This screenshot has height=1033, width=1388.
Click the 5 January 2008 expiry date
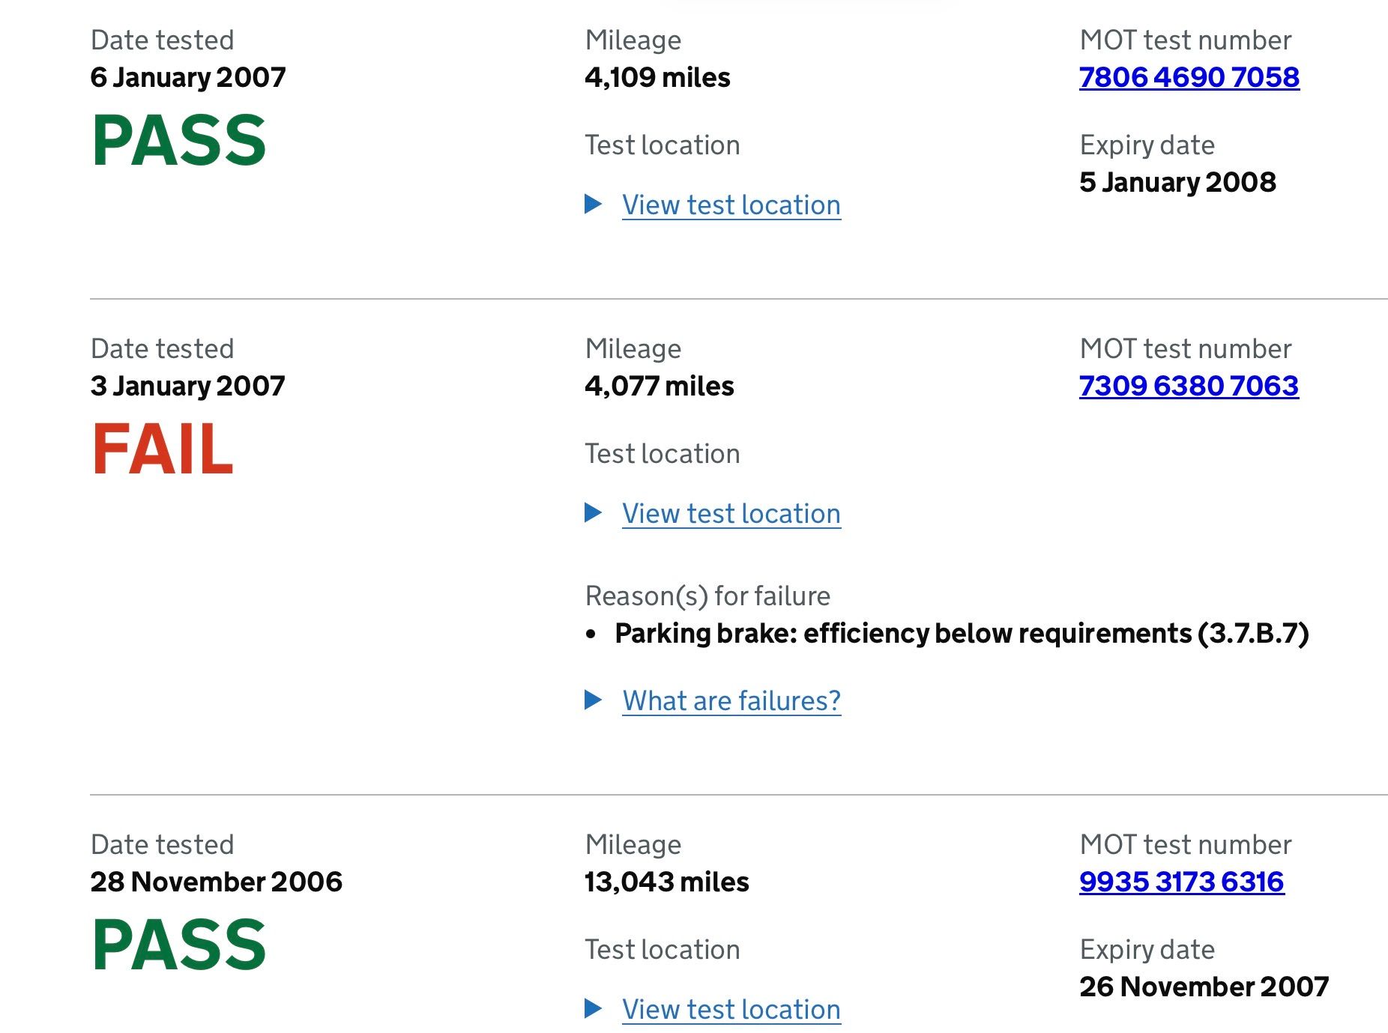click(x=1177, y=183)
